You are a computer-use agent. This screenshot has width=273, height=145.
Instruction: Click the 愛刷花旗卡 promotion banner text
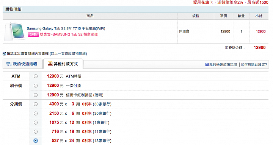(x=231, y=2)
